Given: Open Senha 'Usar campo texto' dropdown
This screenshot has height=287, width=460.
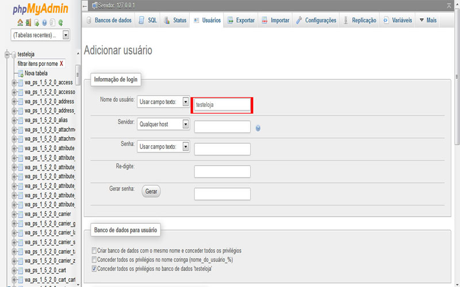Looking at the screenshot, I should [x=163, y=147].
